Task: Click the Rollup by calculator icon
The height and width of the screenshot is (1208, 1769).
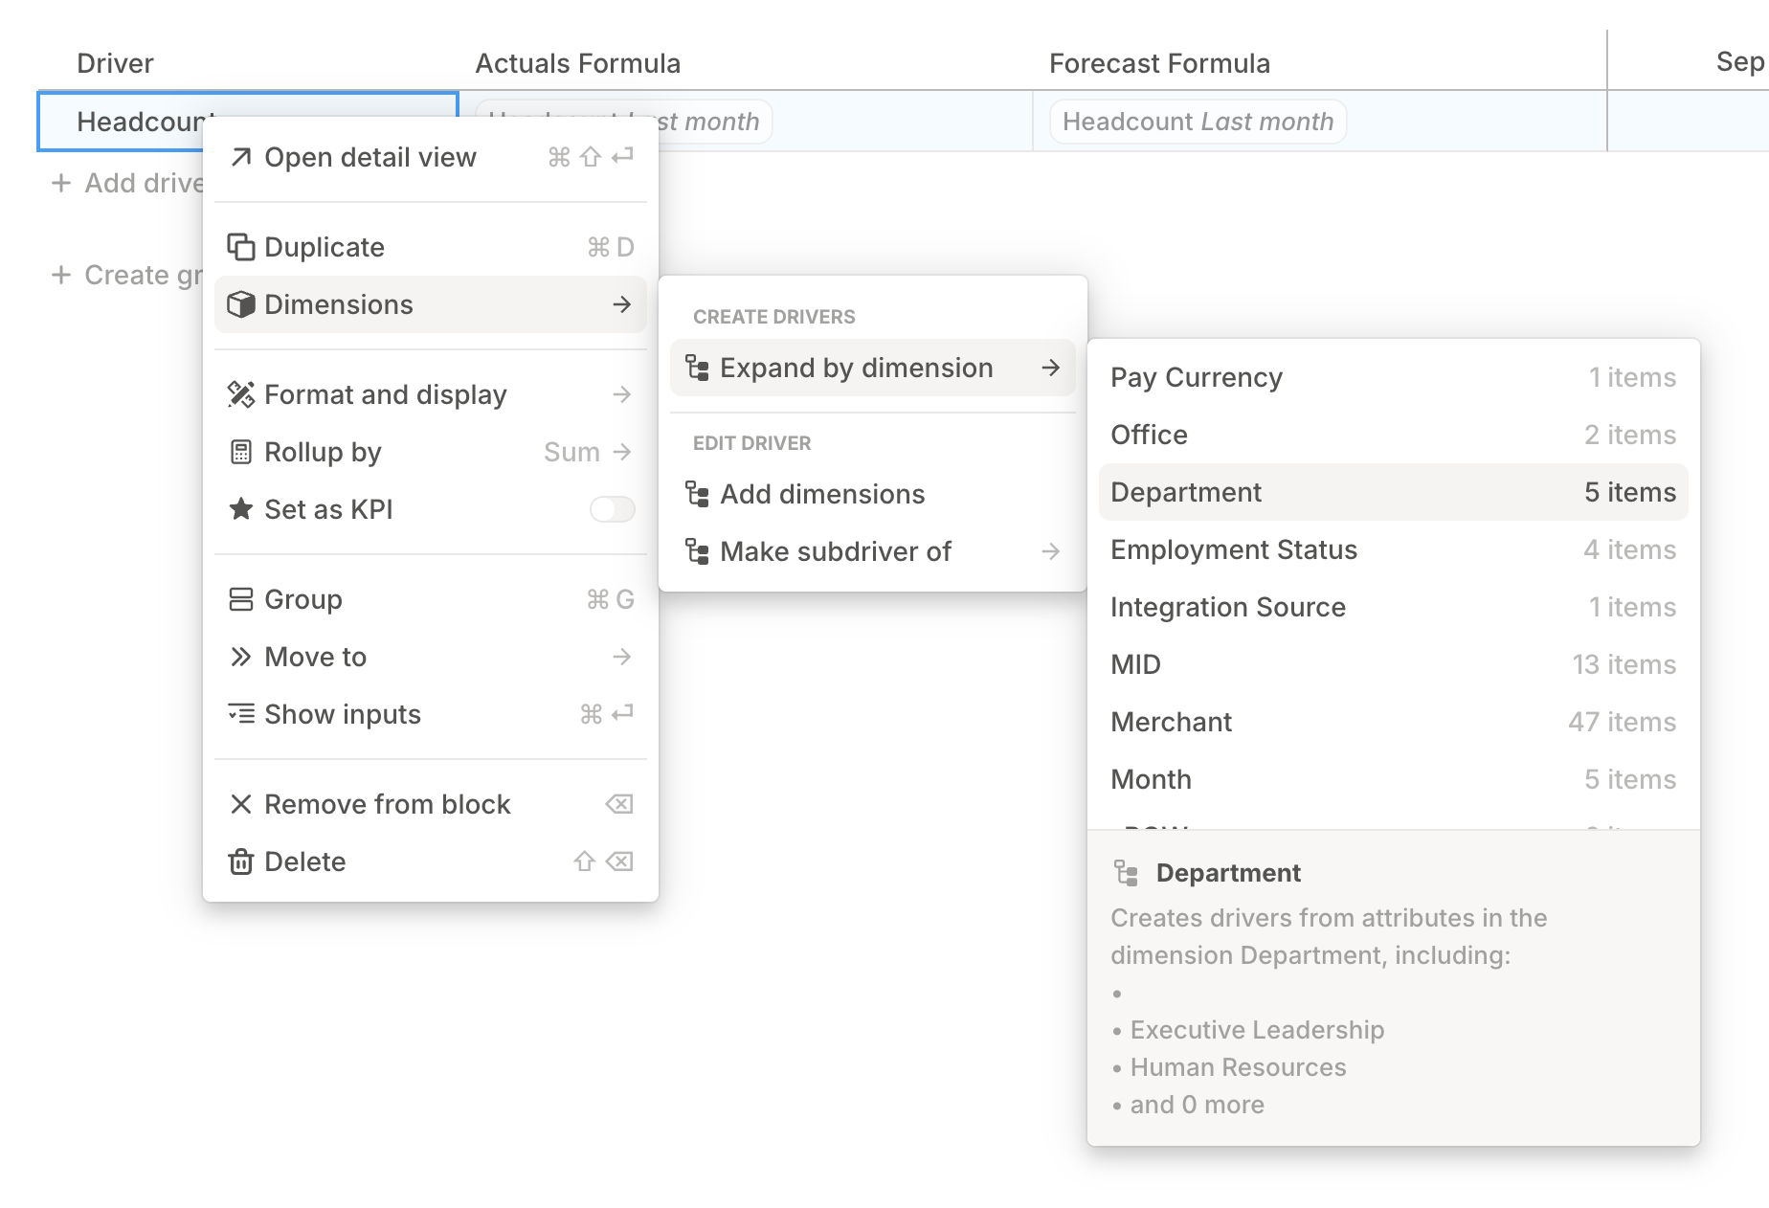Action: tap(241, 452)
